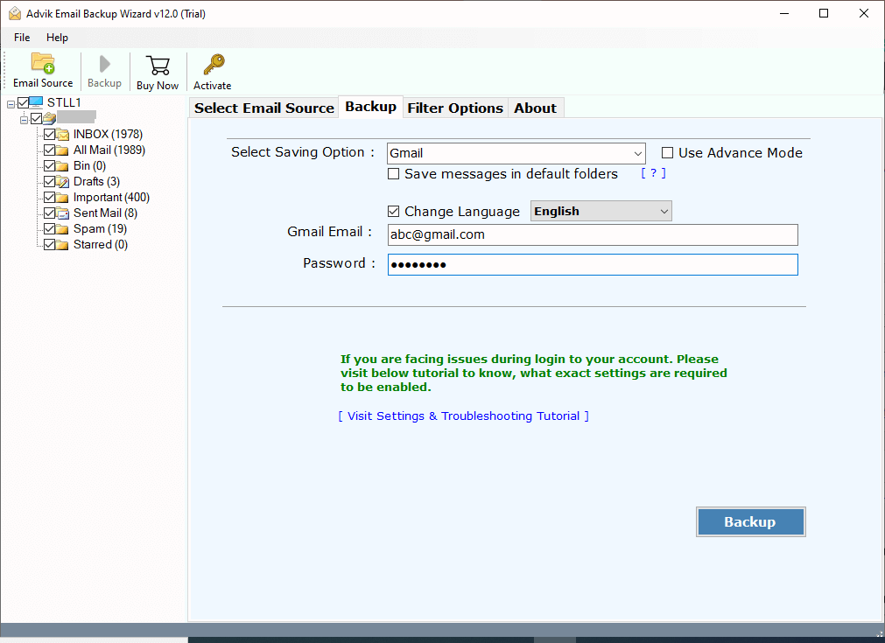885x643 pixels.
Task: Click the All Mail folder icon
Action: pyautogui.click(x=63, y=150)
